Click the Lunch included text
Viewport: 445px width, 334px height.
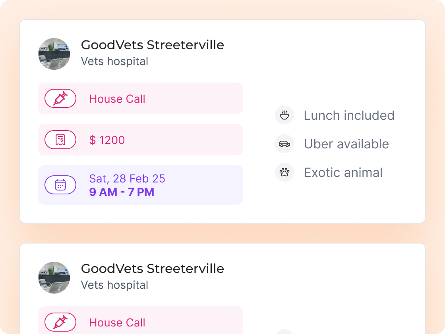(349, 115)
